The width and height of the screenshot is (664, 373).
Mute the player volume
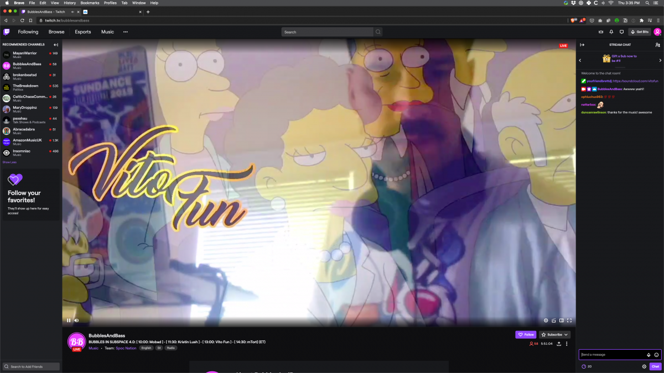click(76, 320)
